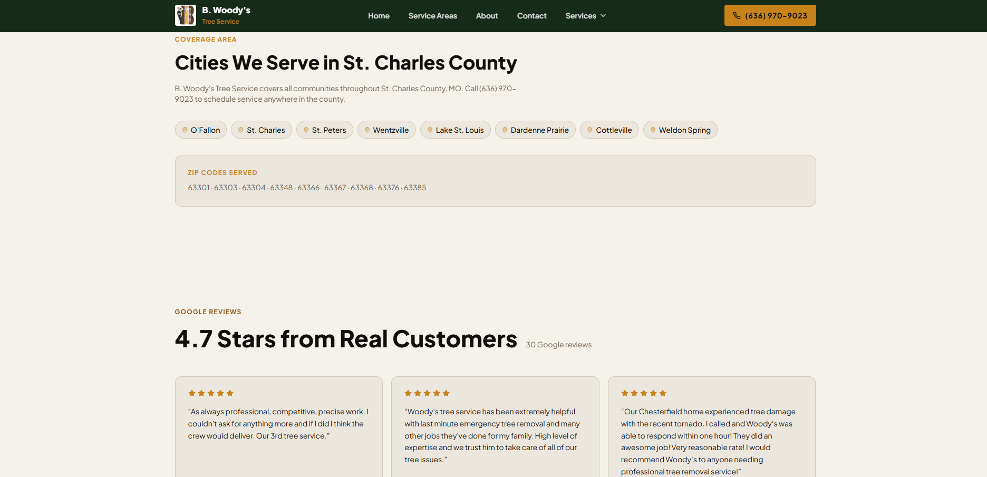
Task: Click the zip code 63301
Action: point(199,188)
